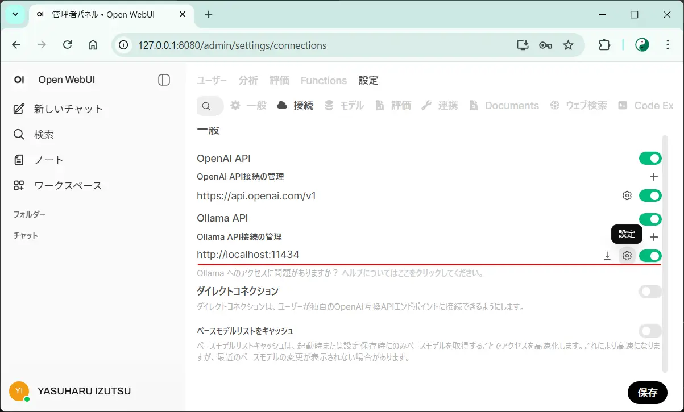Click the https://api.openai.com/v1 URL text
The height and width of the screenshot is (412, 684).
click(x=256, y=196)
